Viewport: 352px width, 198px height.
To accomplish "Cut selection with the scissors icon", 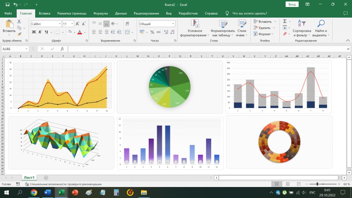I will click(19, 22).
